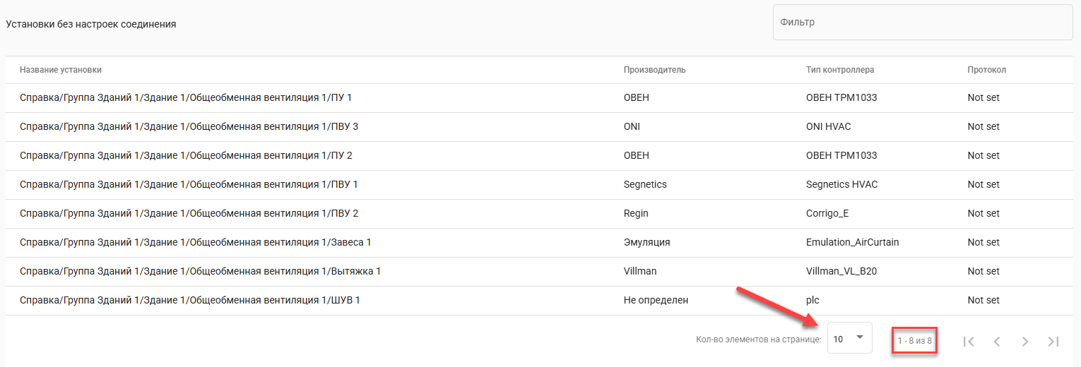Select the ПВУ 3 installation row

tap(189, 126)
